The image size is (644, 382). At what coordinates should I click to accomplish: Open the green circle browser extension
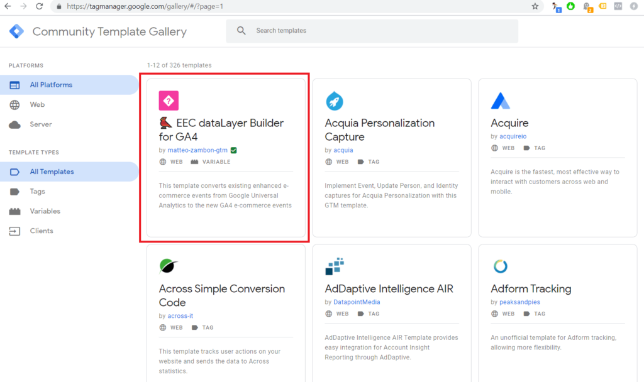pos(570,6)
